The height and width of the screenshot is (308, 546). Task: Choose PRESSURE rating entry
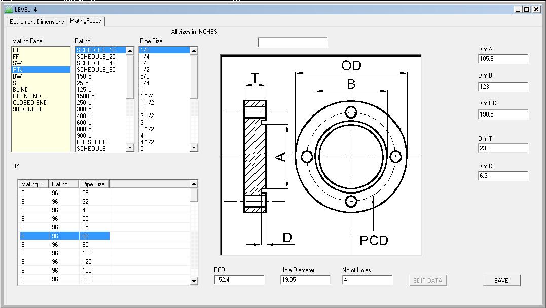[101, 142]
